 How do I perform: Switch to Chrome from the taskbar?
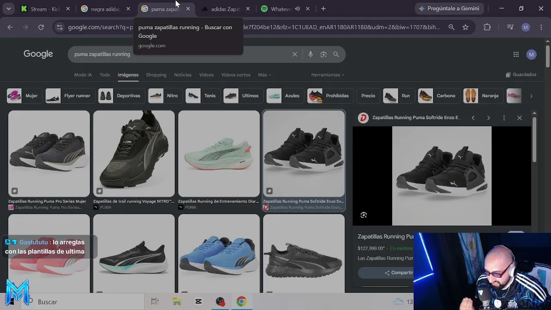[x=241, y=302]
